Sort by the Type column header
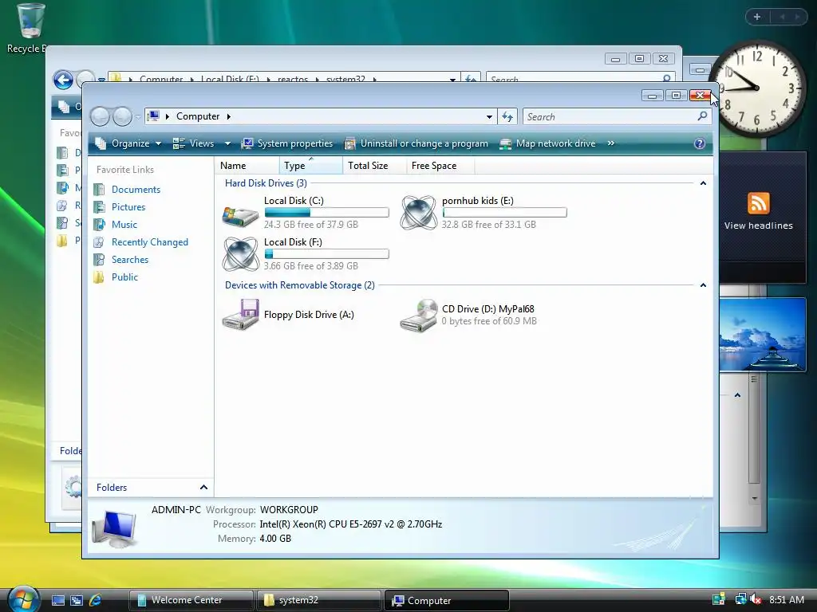This screenshot has width=817, height=612. (x=311, y=166)
